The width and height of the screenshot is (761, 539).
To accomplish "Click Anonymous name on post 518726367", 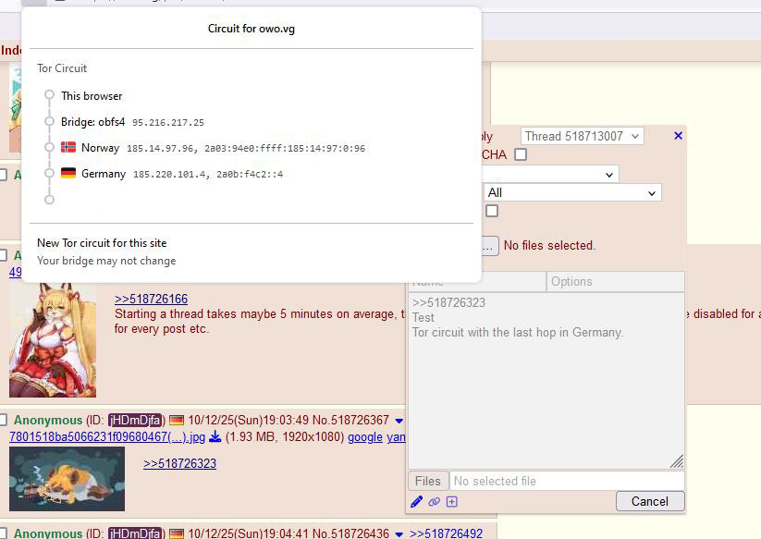I will [48, 420].
